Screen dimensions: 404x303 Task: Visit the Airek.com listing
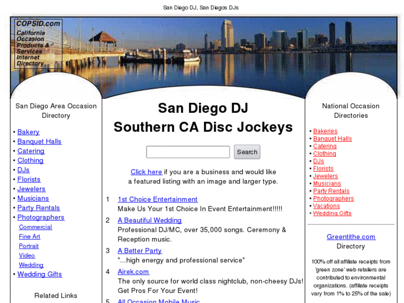pos(133,271)
